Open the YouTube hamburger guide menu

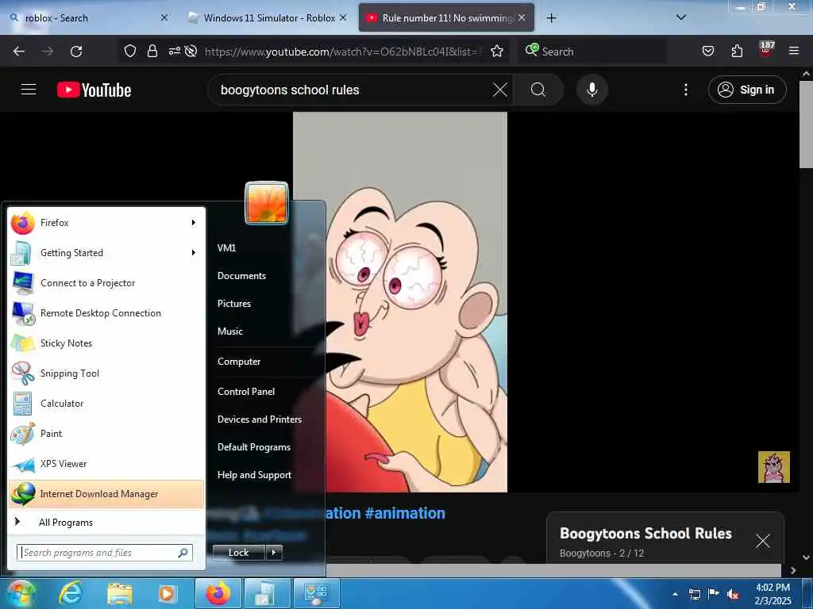[x=29, y=90]
